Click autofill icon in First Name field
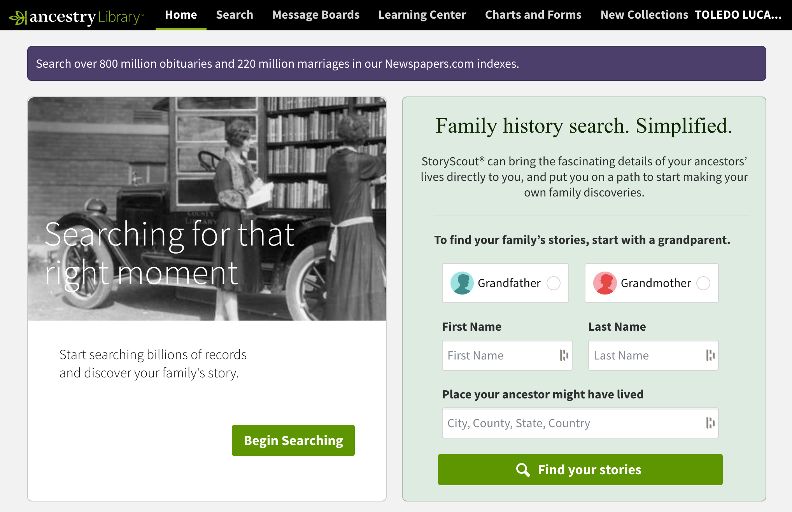Screen dimensions: 792x512 [x=564, y=355]
